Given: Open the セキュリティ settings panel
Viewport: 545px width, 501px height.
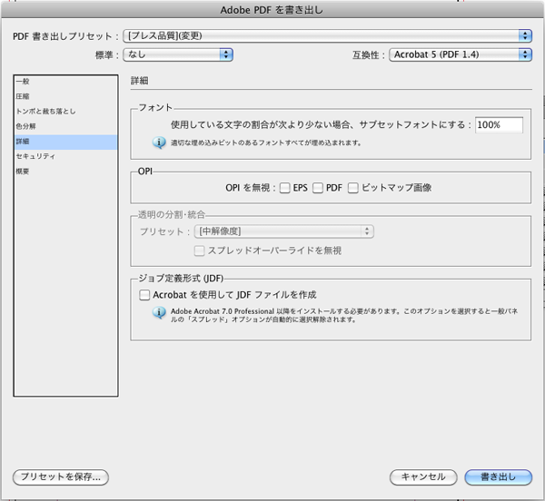Looking at the screenshot, I should (35, 156).
